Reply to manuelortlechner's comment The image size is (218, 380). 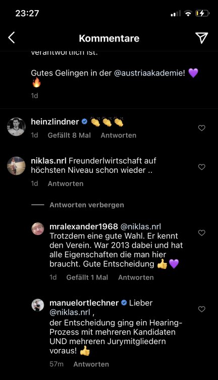point(91,364)
